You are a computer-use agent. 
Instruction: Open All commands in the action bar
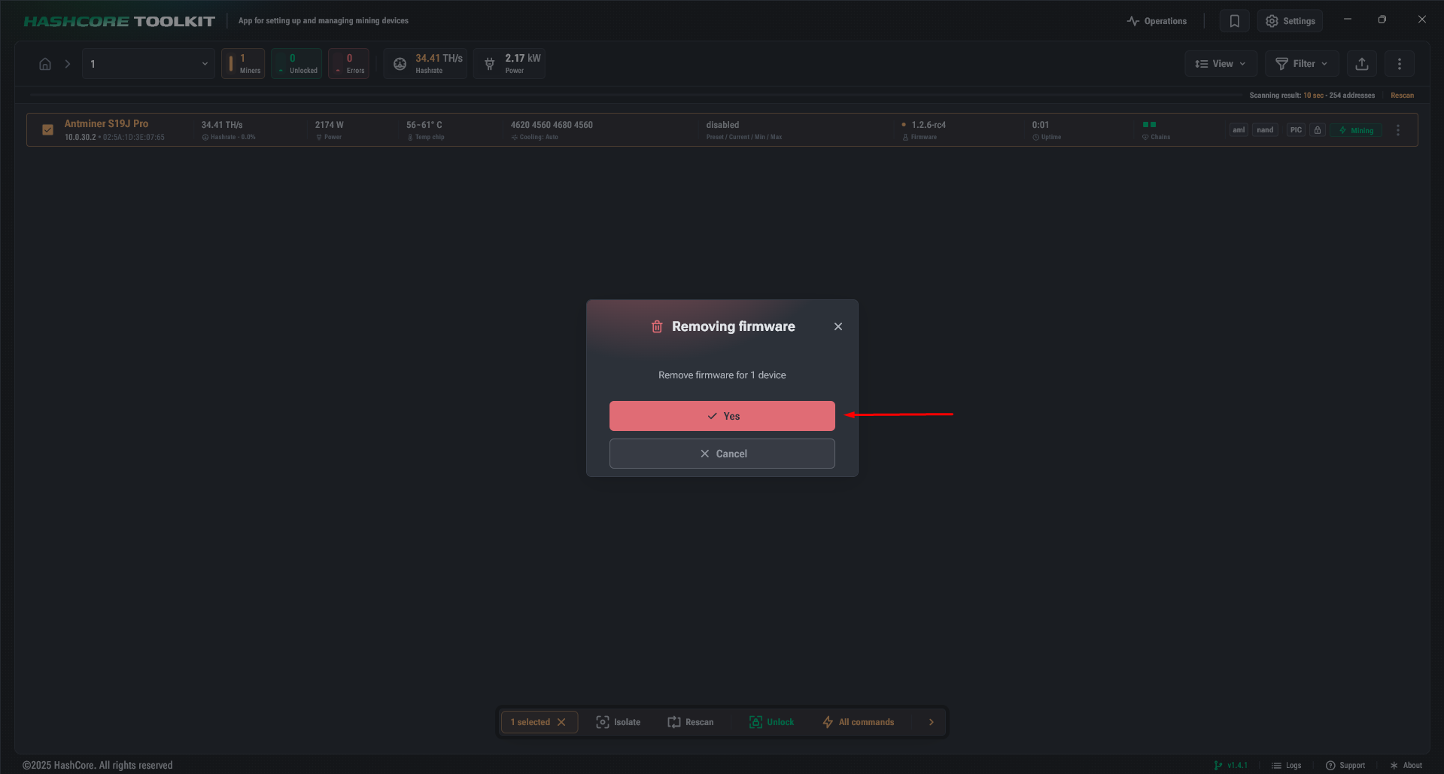point(859,722)
